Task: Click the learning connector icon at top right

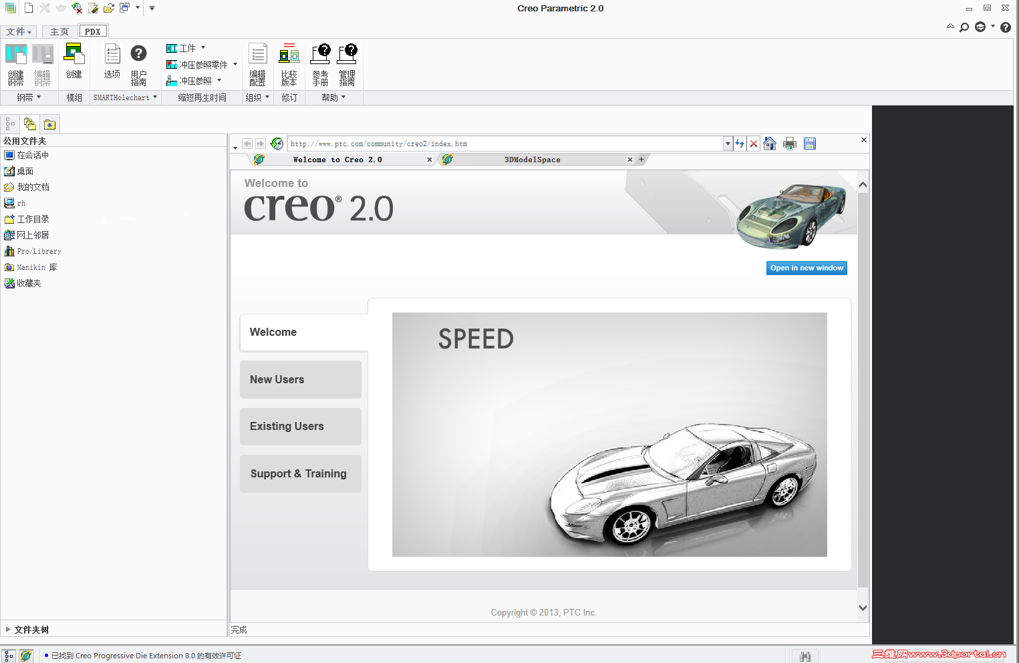Action: [x=980, y=27]
